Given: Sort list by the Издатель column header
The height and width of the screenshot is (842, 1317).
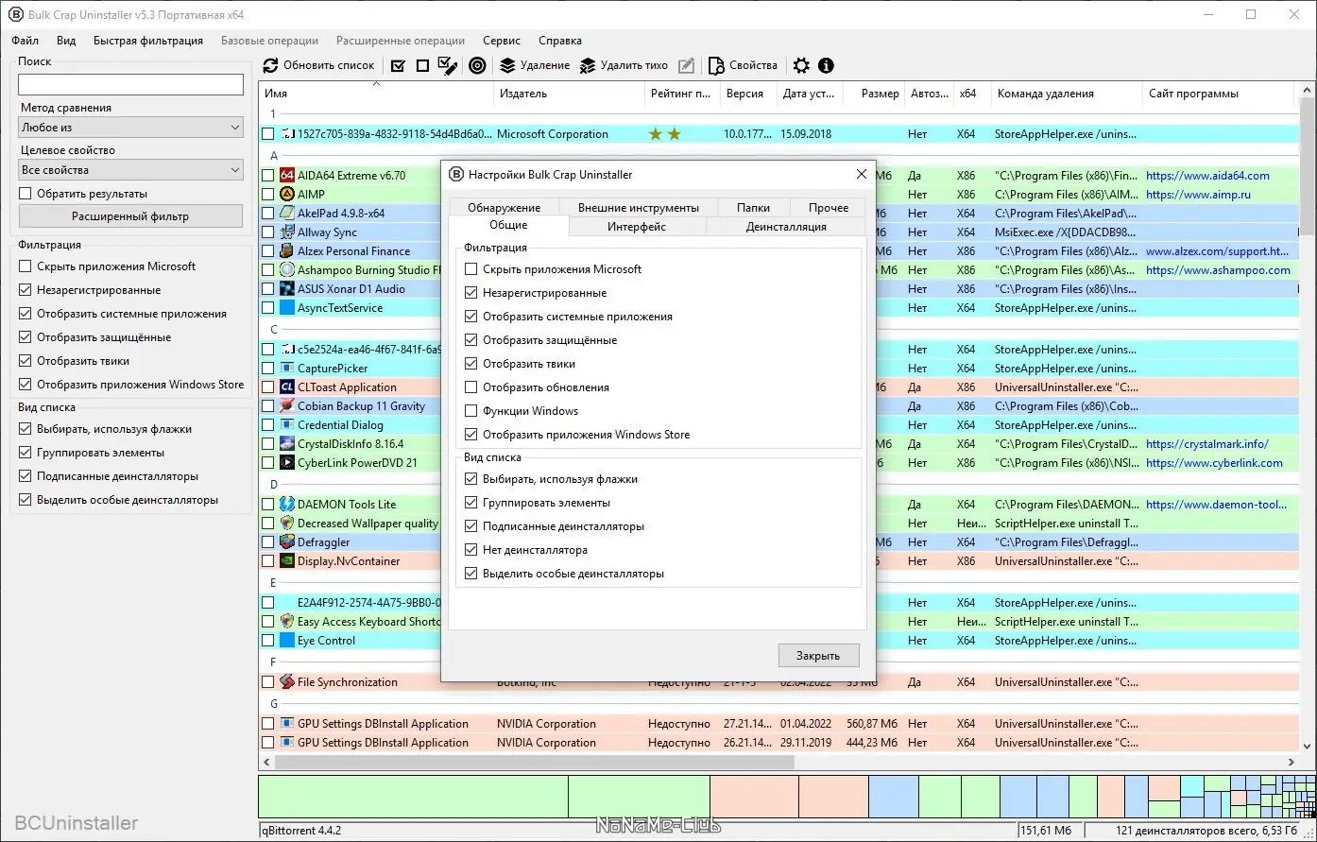Looking at the screenshot, I should (x=570, y=94).
